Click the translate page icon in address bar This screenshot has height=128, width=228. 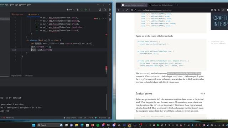[215, 10]
